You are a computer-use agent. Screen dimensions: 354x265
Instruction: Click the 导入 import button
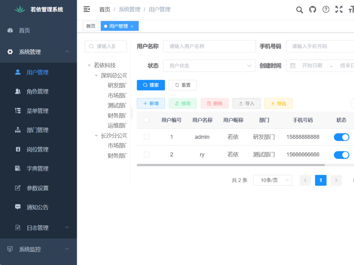[x=246, y=104]
